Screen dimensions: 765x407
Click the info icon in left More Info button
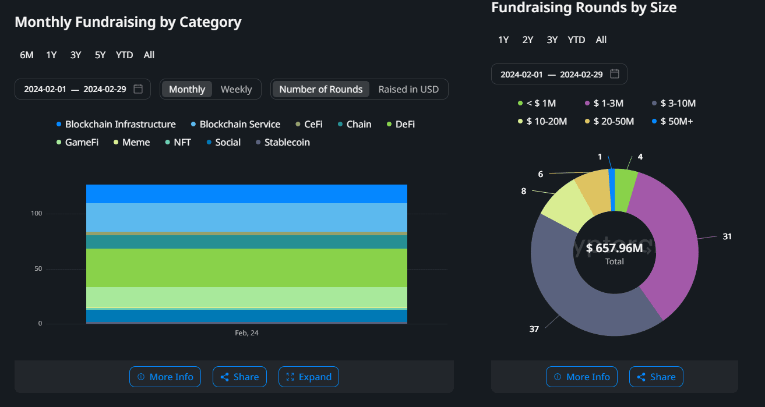[140, 377]
